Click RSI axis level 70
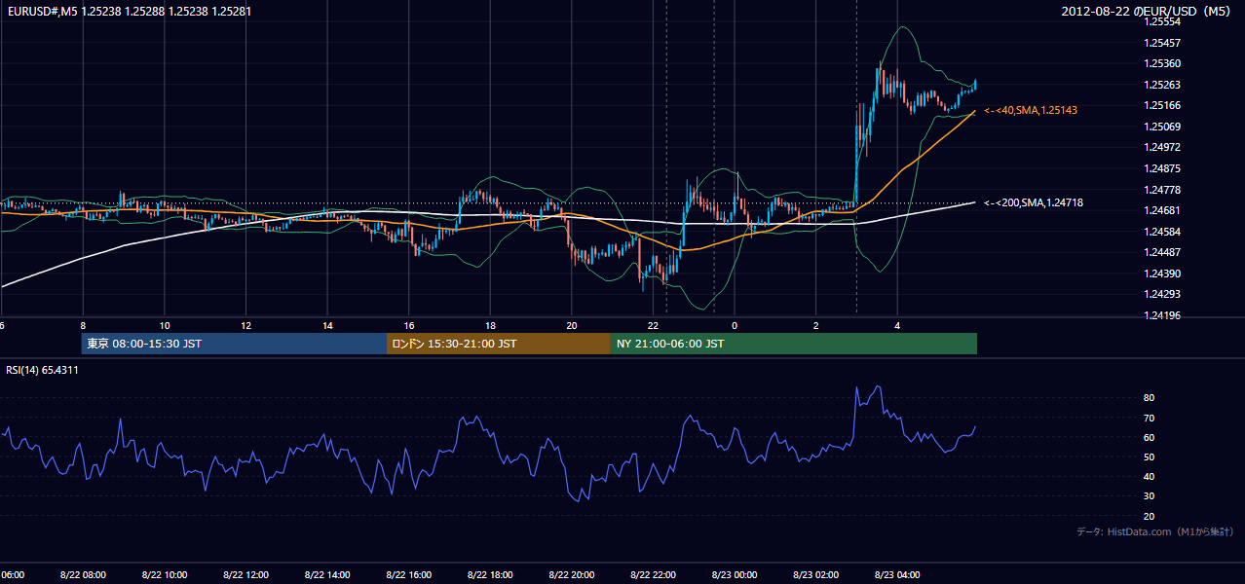The height and width of the screenshot is (584, 1245). 1150,418
